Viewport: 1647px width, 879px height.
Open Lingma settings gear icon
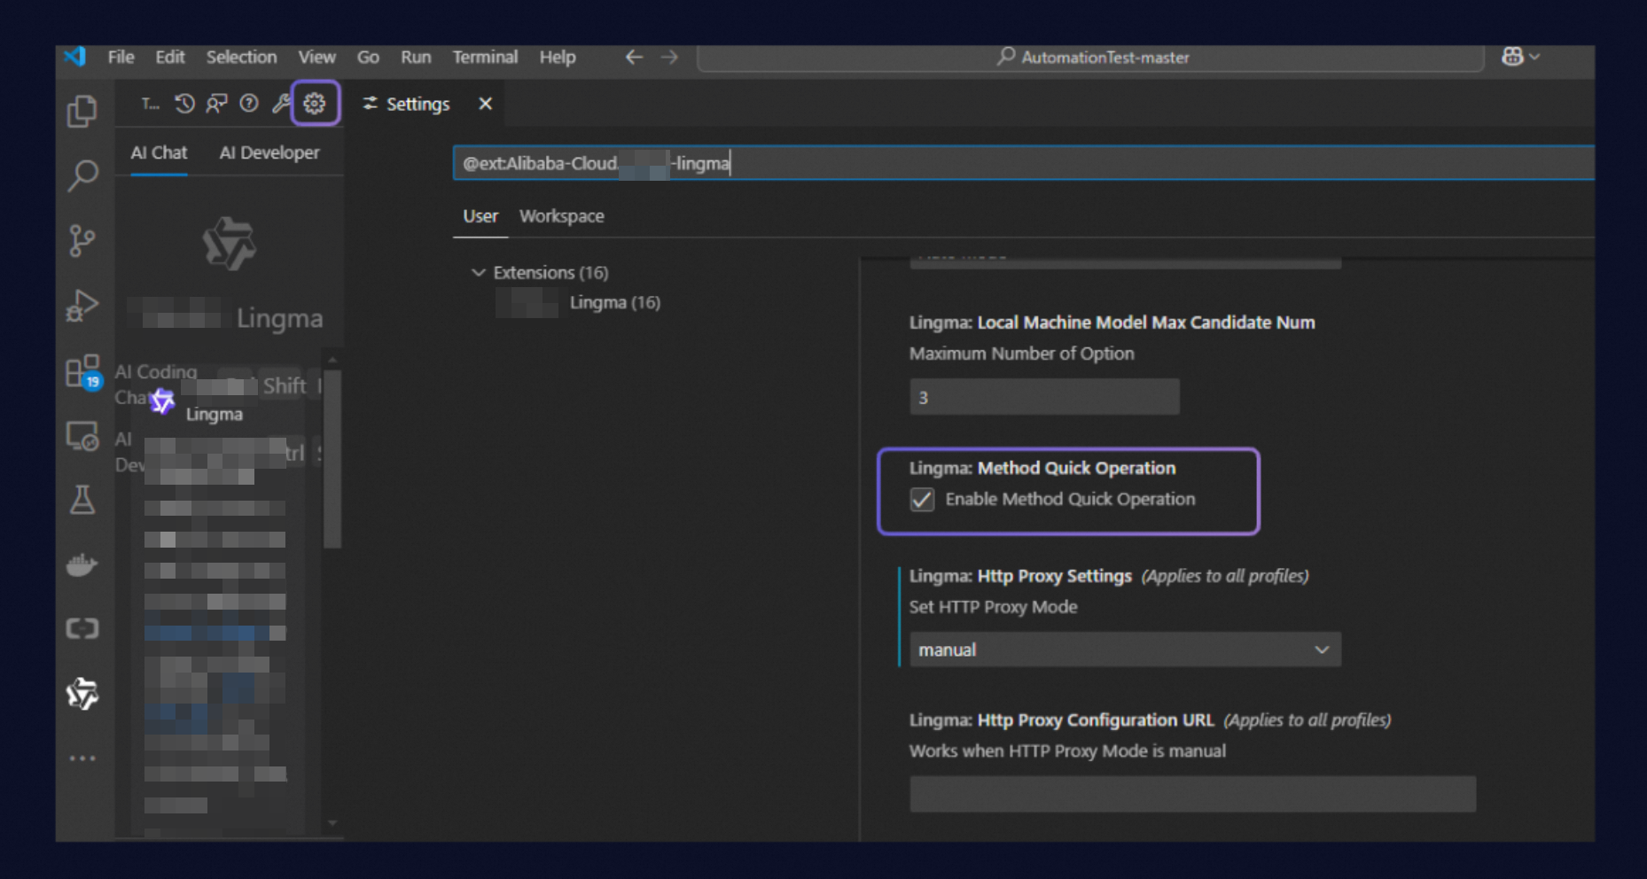point(315,104)
